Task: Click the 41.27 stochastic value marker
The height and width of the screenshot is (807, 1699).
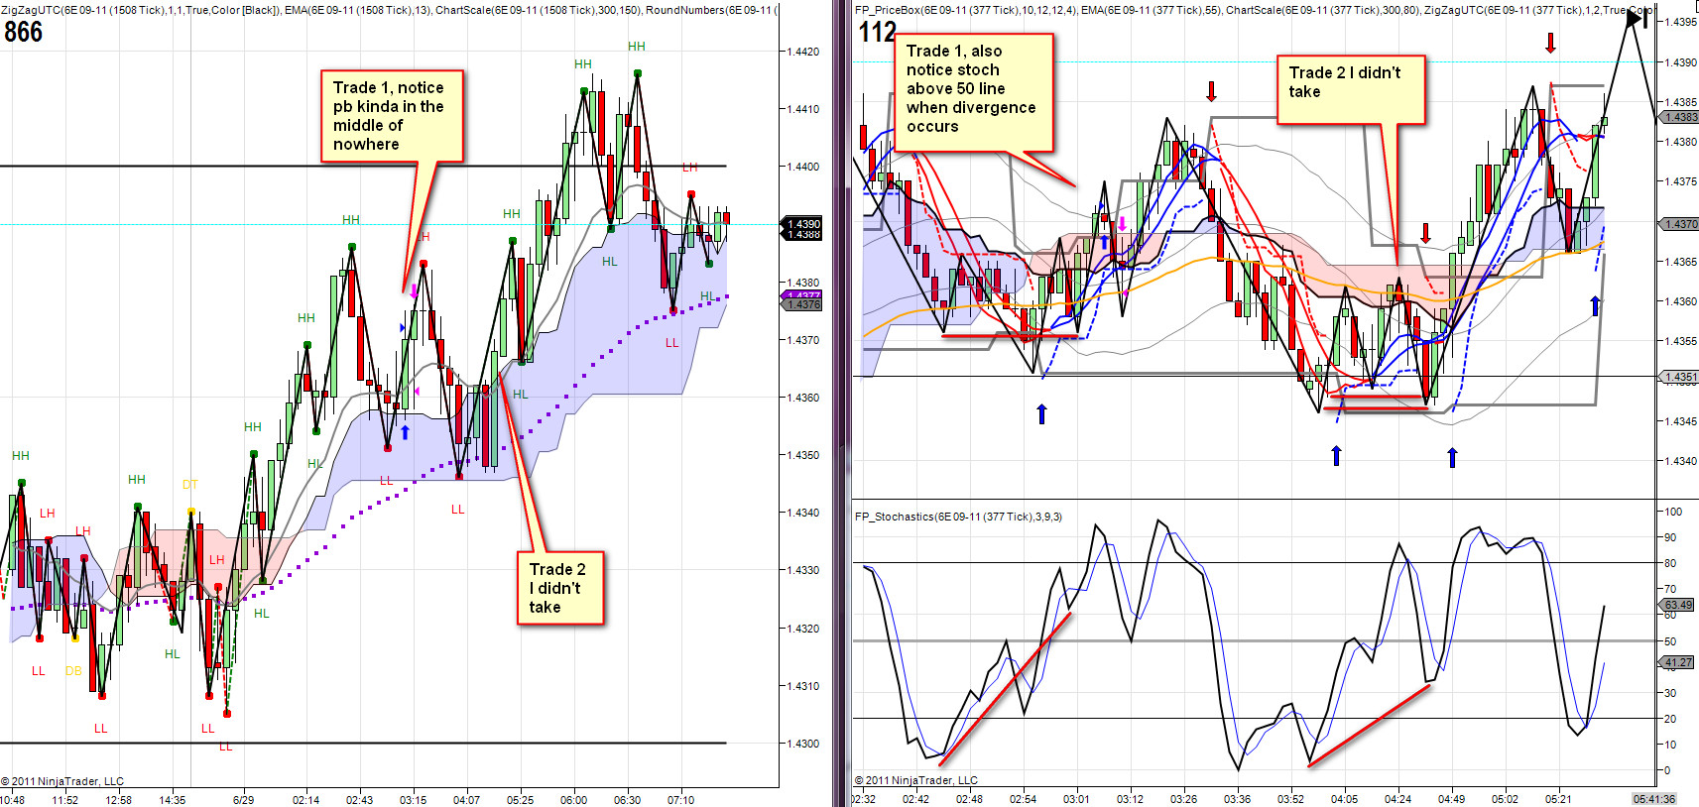Action: click(x=1678, y=661)
